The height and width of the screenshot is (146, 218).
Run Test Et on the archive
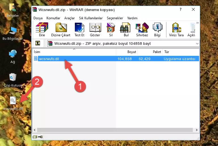79,29
